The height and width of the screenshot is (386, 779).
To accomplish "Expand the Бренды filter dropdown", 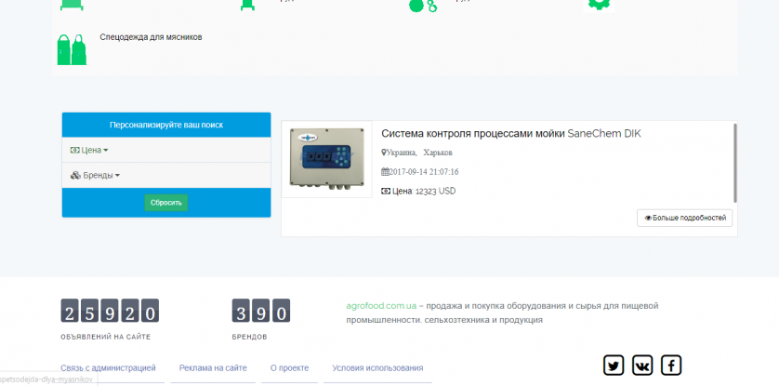I will [x=95, y=176].
